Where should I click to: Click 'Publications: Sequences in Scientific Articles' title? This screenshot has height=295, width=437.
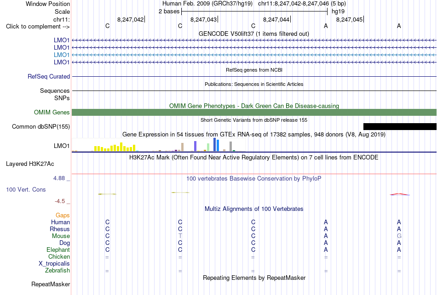pyautogui.click(x=254, y=84)
